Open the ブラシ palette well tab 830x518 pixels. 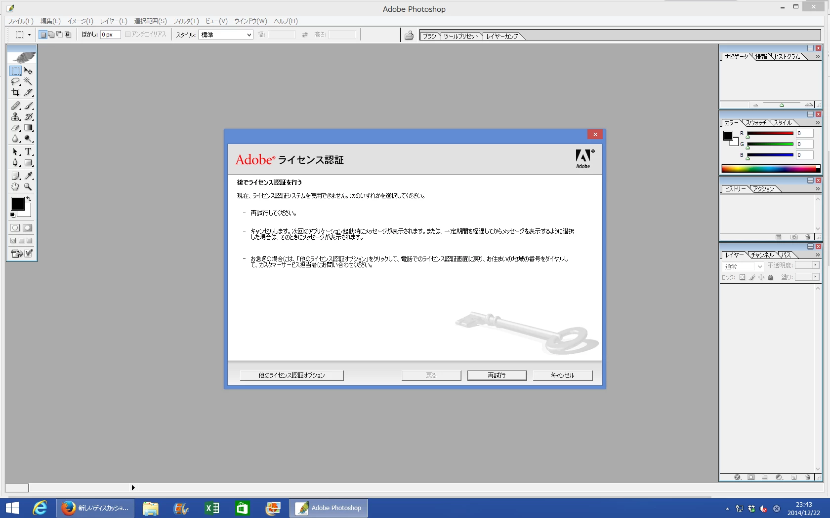429,36
